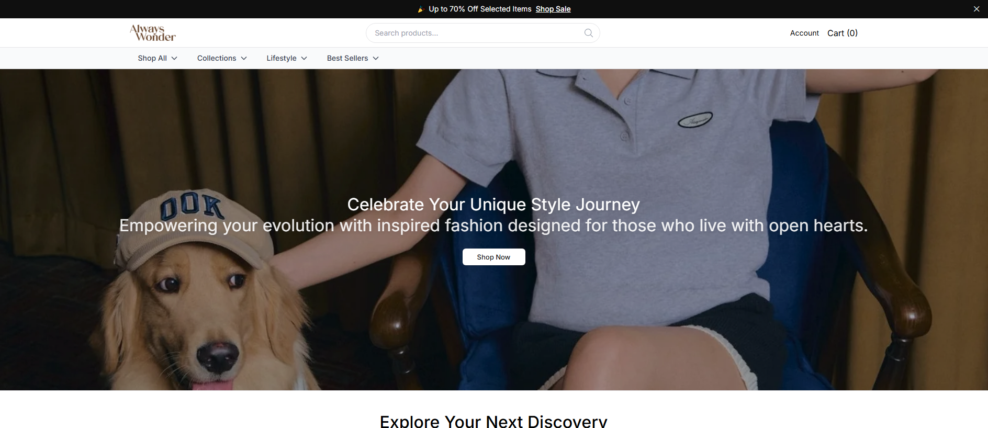Click the Up to 70% Off Selected Items text
Screen dimensions: 988x428
(480, 9)
